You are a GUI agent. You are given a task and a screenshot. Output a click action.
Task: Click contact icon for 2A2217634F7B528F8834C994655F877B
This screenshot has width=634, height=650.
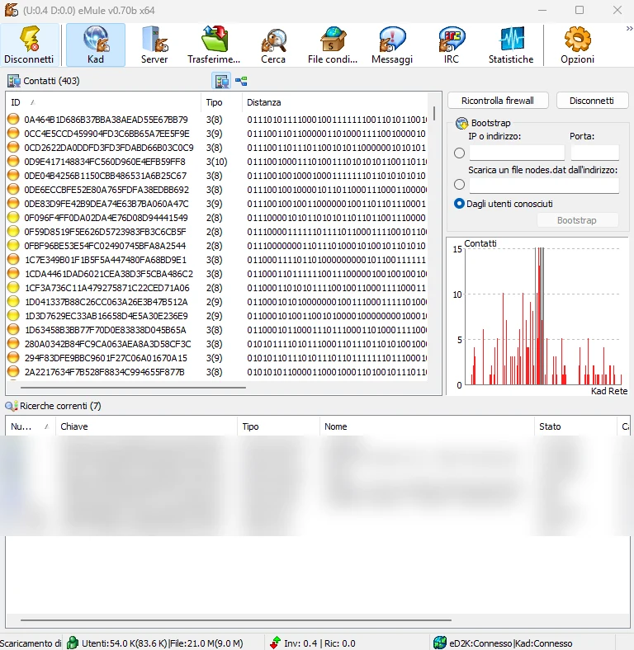point(13,372)
